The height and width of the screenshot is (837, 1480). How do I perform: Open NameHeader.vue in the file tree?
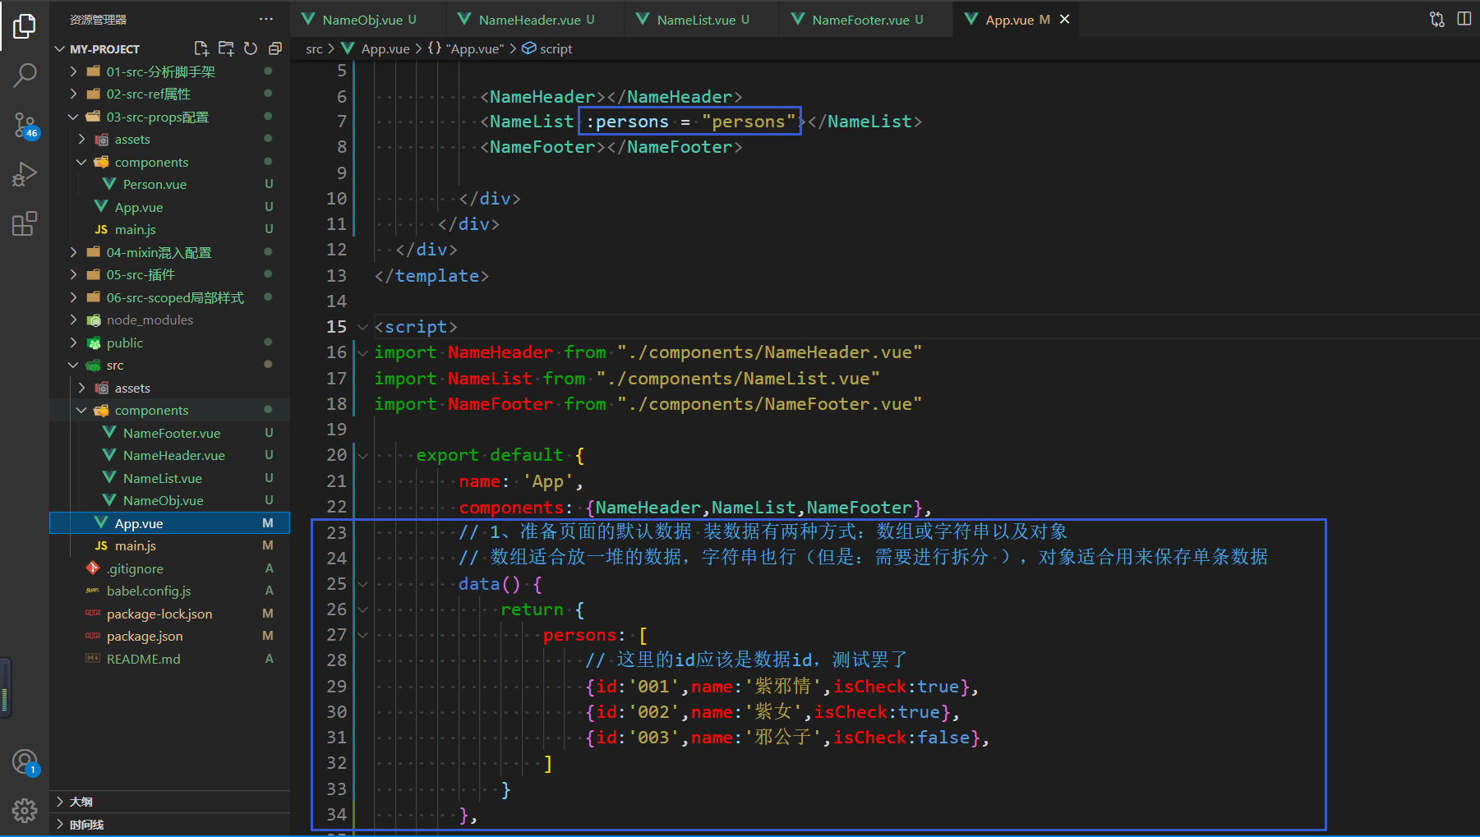169,455
